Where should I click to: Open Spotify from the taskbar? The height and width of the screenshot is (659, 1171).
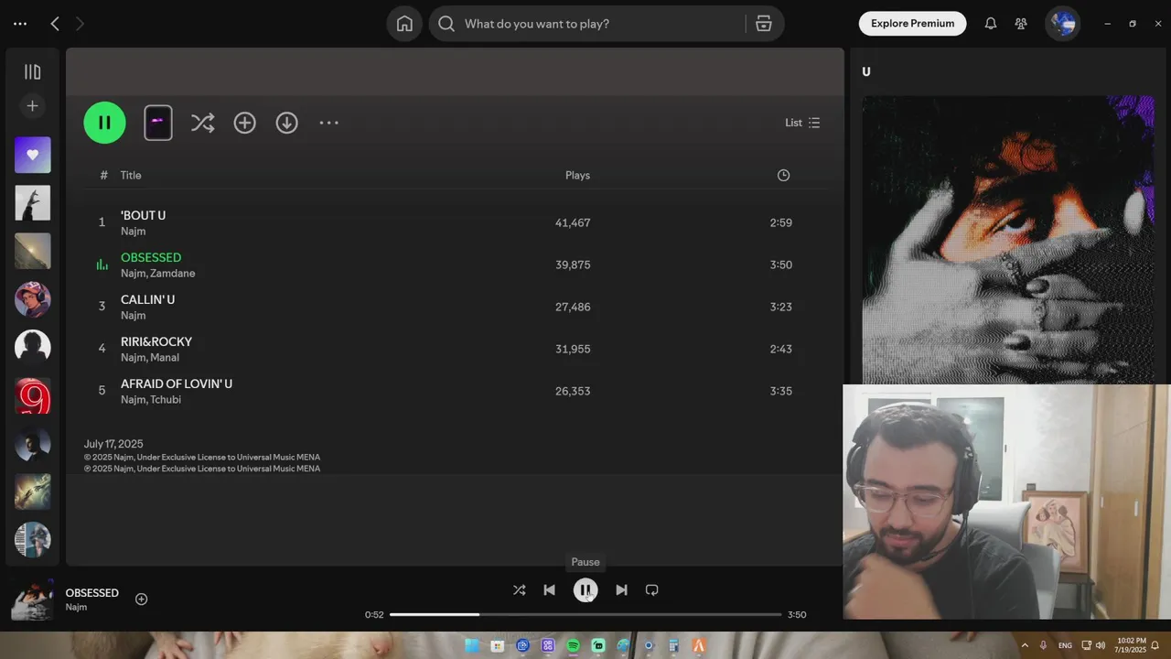click(x=573, y=645)
